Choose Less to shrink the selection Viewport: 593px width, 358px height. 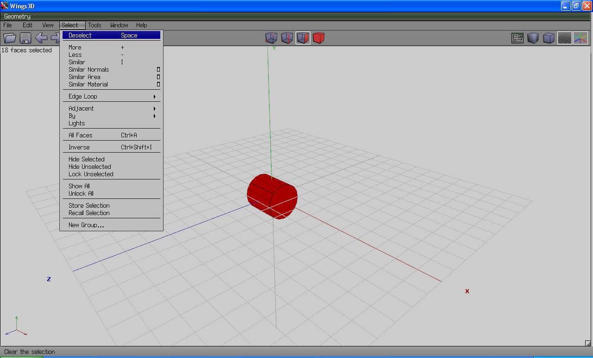[111, 55]
